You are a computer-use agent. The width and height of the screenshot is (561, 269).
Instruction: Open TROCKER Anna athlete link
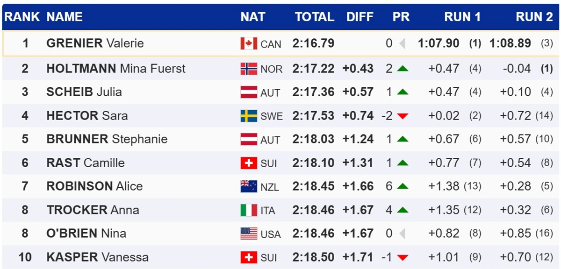93,210
